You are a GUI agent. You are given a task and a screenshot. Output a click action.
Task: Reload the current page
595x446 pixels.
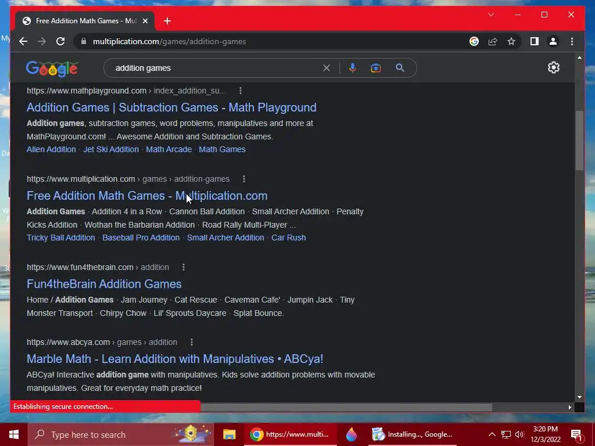pos(60,41)
